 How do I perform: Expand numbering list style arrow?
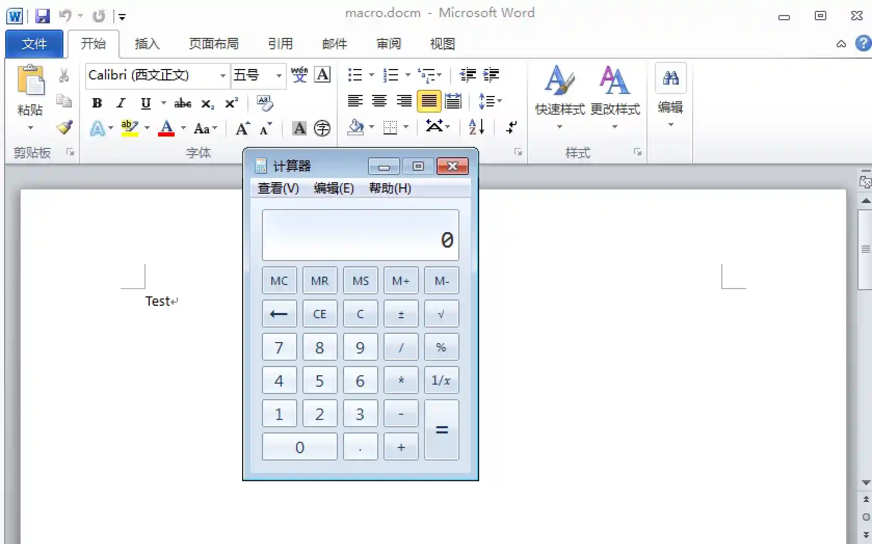coord(407,75)
